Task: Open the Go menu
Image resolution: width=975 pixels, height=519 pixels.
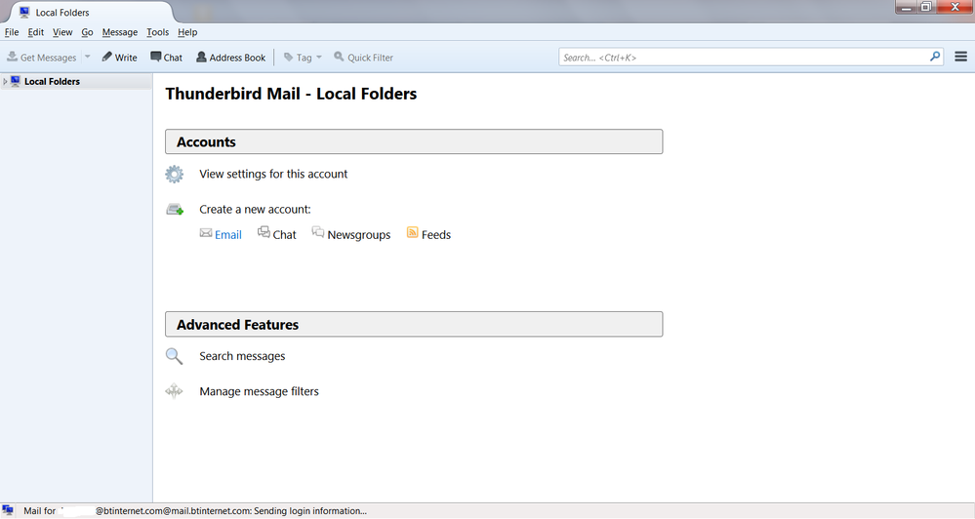Action: [x=87, y=32]
